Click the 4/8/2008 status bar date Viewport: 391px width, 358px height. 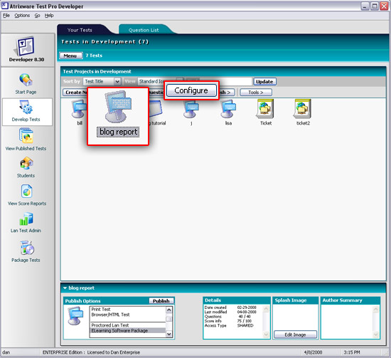click(x=313, y=352)
